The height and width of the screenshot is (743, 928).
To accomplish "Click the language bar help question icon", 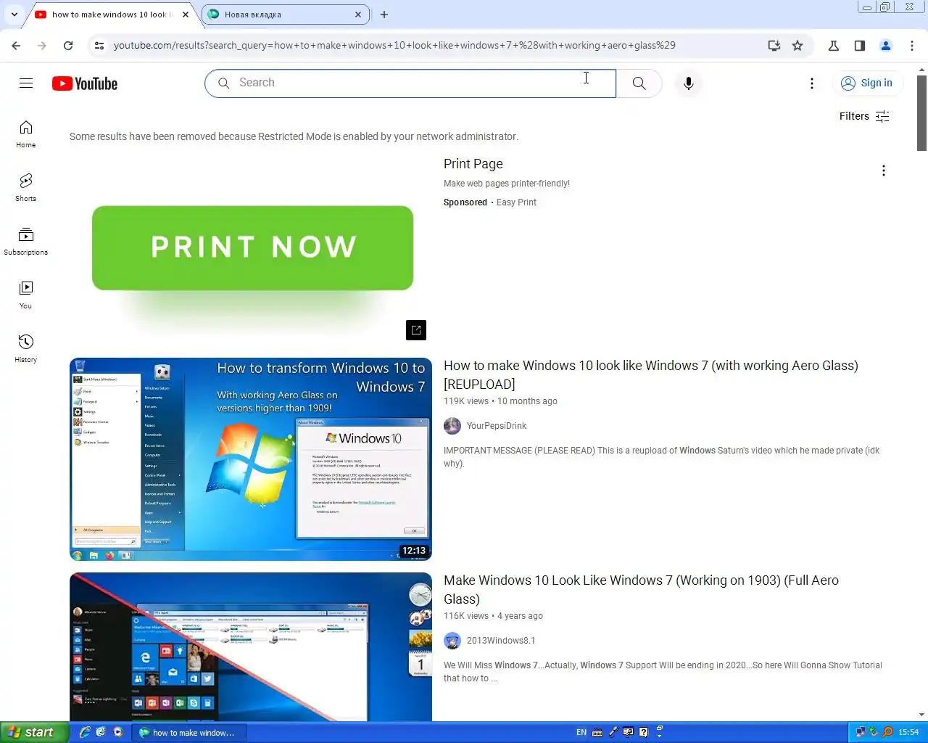I will click(x=643, y=732).
